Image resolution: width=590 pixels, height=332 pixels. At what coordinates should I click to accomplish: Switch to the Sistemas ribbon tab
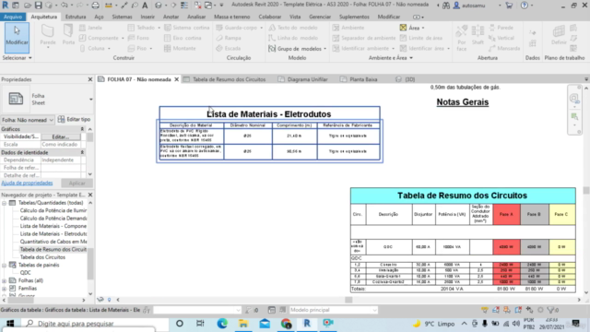122,17
